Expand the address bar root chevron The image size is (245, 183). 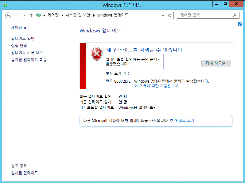(x=44, y=15)
